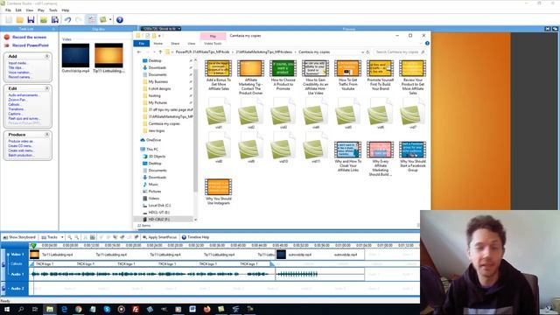Click Audio 2 track label
The width and height of the screenshot is (560, 315).
(x=17, y=289)
